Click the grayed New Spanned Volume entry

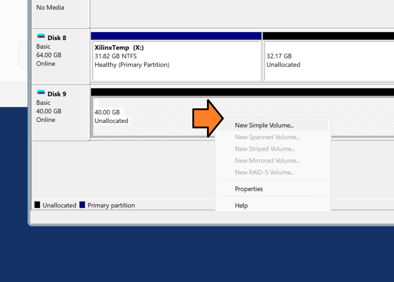[267, 137]
